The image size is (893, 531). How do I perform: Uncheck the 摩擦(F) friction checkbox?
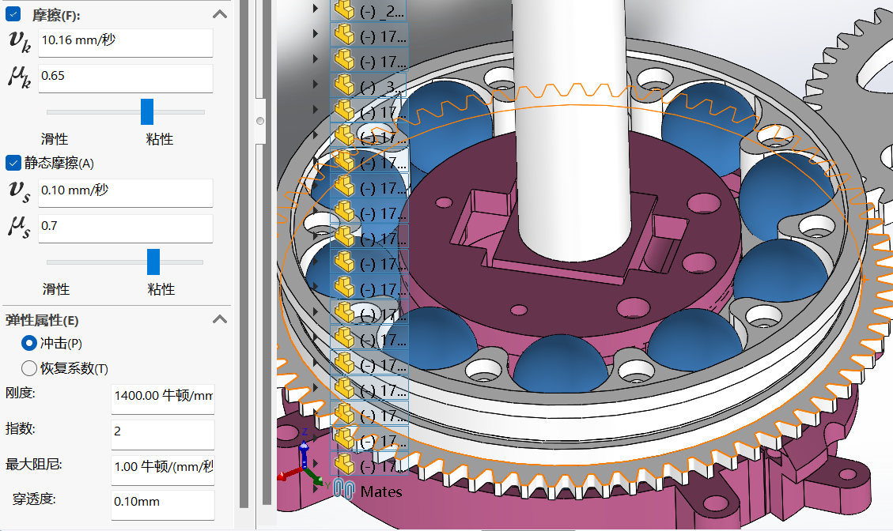click(x=13, y=14)
